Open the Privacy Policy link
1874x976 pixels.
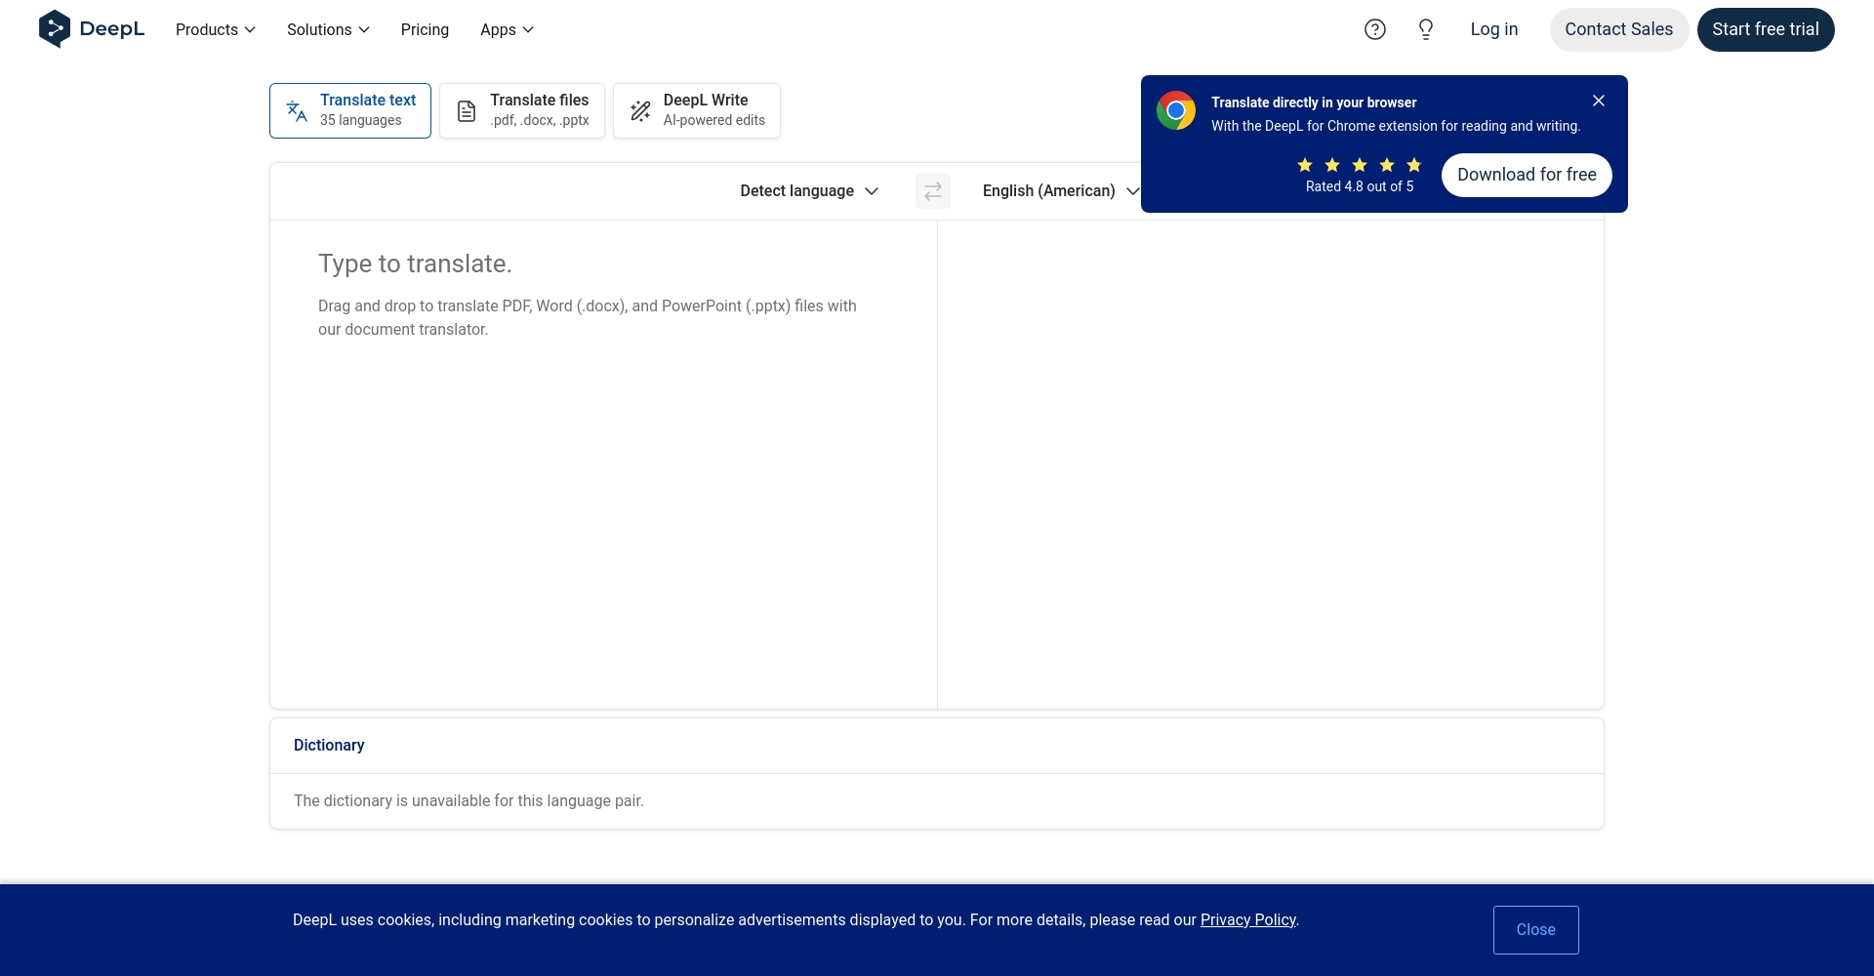click(1248, 919)
